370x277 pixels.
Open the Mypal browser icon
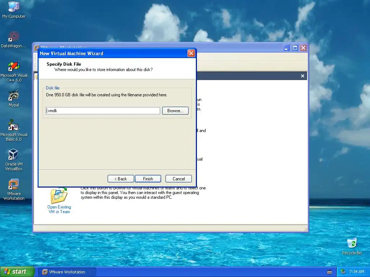point(14,98)
